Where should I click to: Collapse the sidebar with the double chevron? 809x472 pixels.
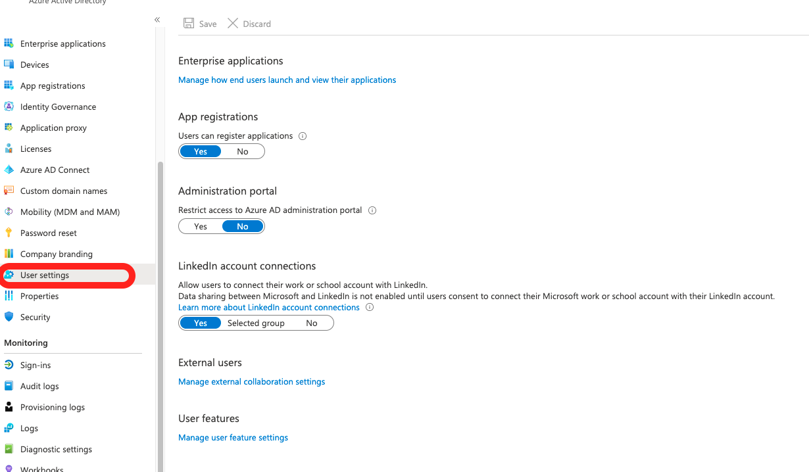click(x=157, y=20)
